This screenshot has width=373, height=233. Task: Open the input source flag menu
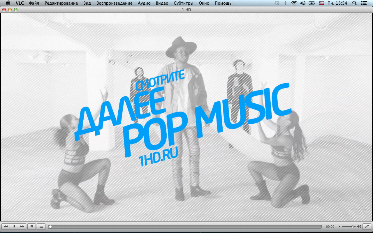321,3
